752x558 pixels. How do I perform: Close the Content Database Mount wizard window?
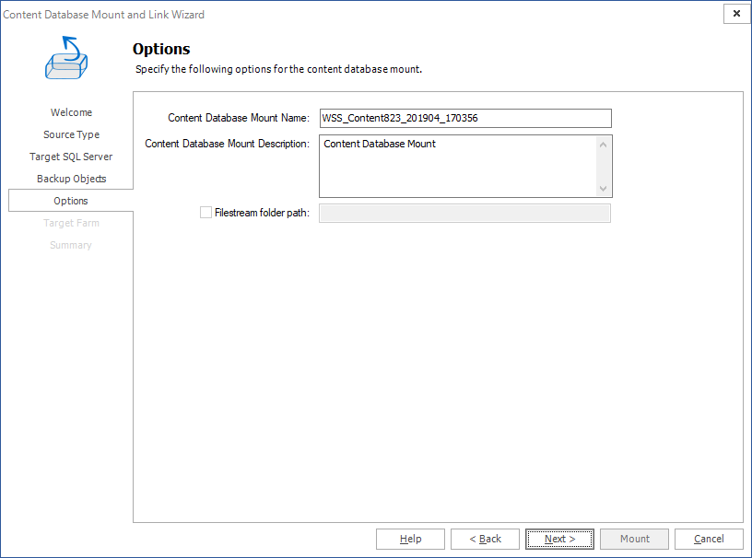pos(736,14)
